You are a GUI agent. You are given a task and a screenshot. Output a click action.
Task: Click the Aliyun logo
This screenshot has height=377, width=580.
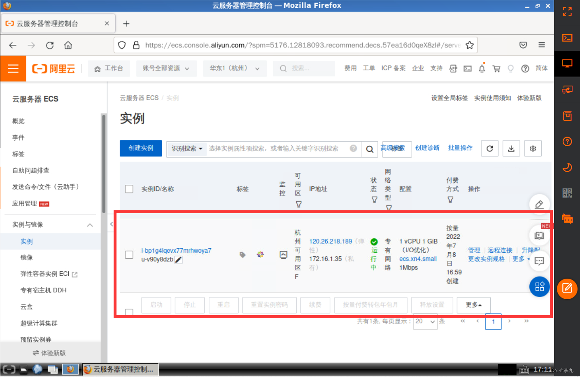point(54,69)
